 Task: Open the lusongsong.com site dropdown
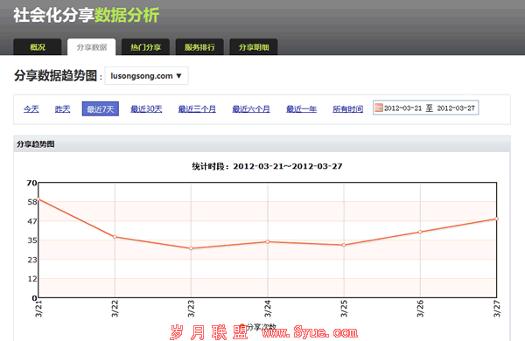147,75
